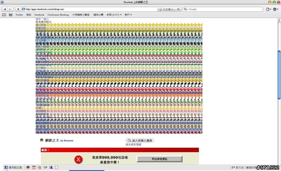Stop loading with the X in address bar
The image size is (281, 171).
[178, 9]
